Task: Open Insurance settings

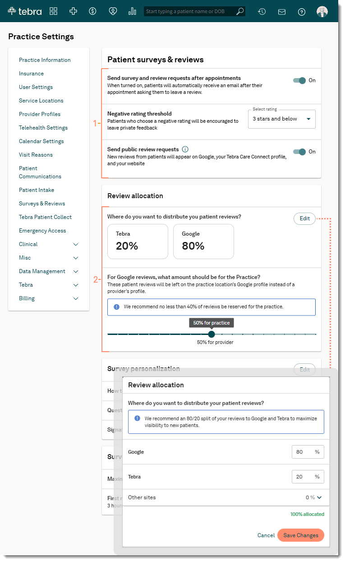Action: tap(31, 74)
